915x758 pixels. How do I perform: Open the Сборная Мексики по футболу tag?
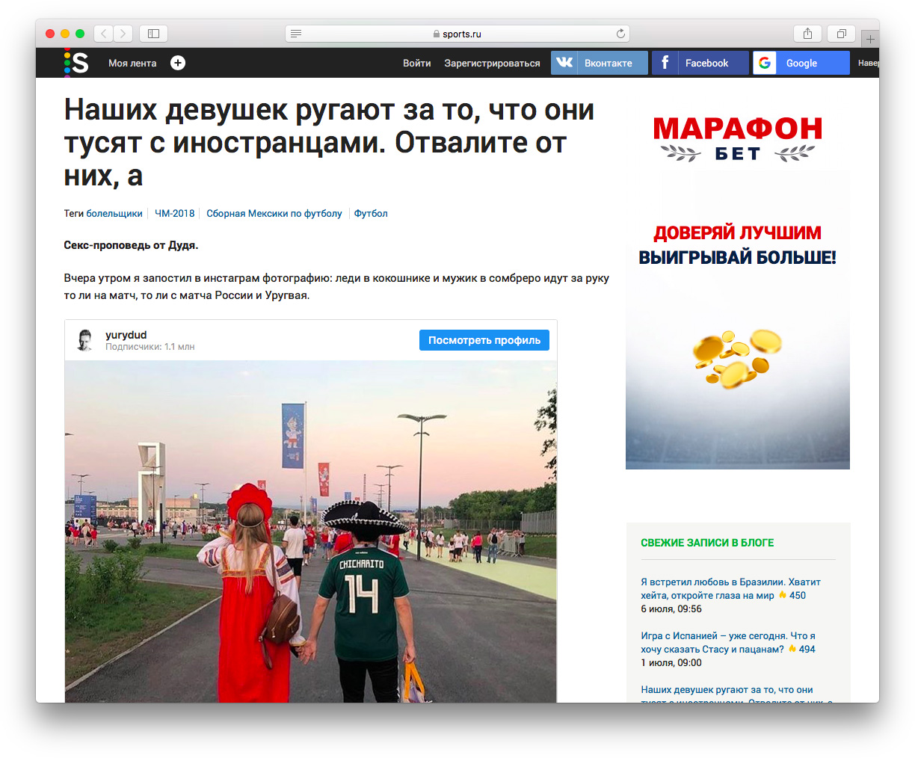pyautogui.click(x=274, y=213)
